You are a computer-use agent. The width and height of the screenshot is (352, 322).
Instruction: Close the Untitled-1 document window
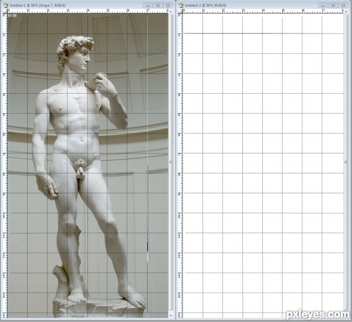click(x=168, y=5)
